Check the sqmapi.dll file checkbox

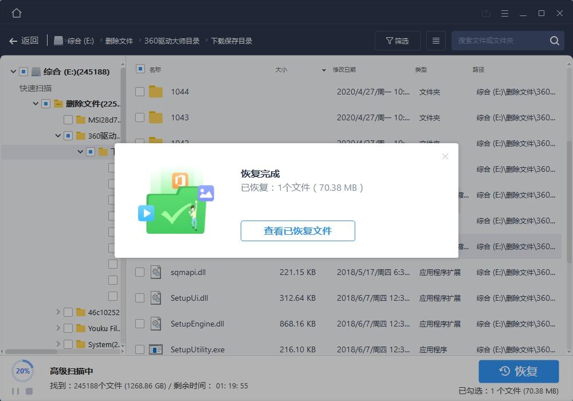[139, 272]
